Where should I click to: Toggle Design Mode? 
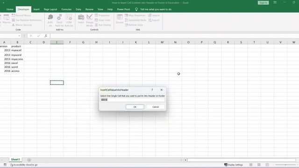tap(89, 21)
